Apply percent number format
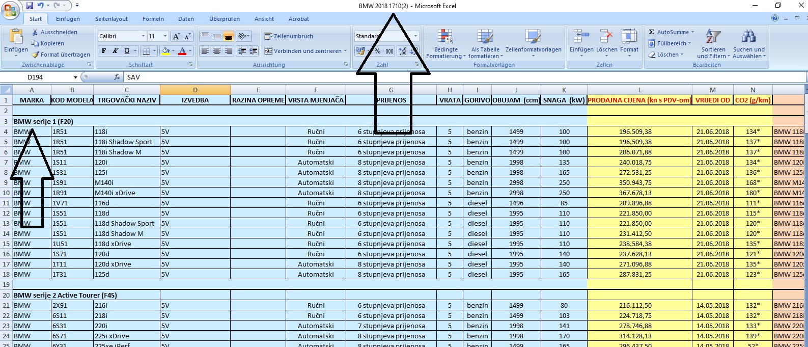The height and width of the screenshot is (347, 808). [377, 51]
